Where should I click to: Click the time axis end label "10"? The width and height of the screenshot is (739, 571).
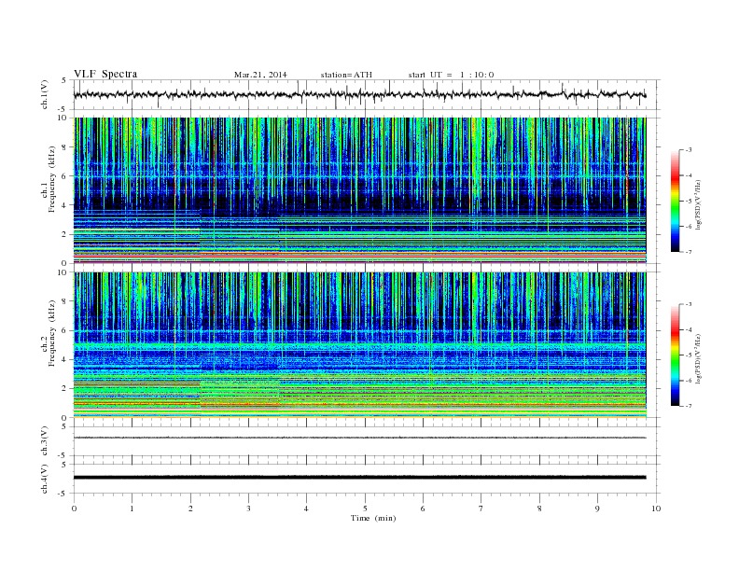[656, 508]
